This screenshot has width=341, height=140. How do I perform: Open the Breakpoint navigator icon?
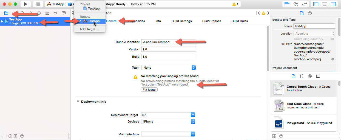pyautogui.click(x=55, y=13)
